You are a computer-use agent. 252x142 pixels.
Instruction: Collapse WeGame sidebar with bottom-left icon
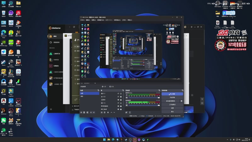[51, 109]
